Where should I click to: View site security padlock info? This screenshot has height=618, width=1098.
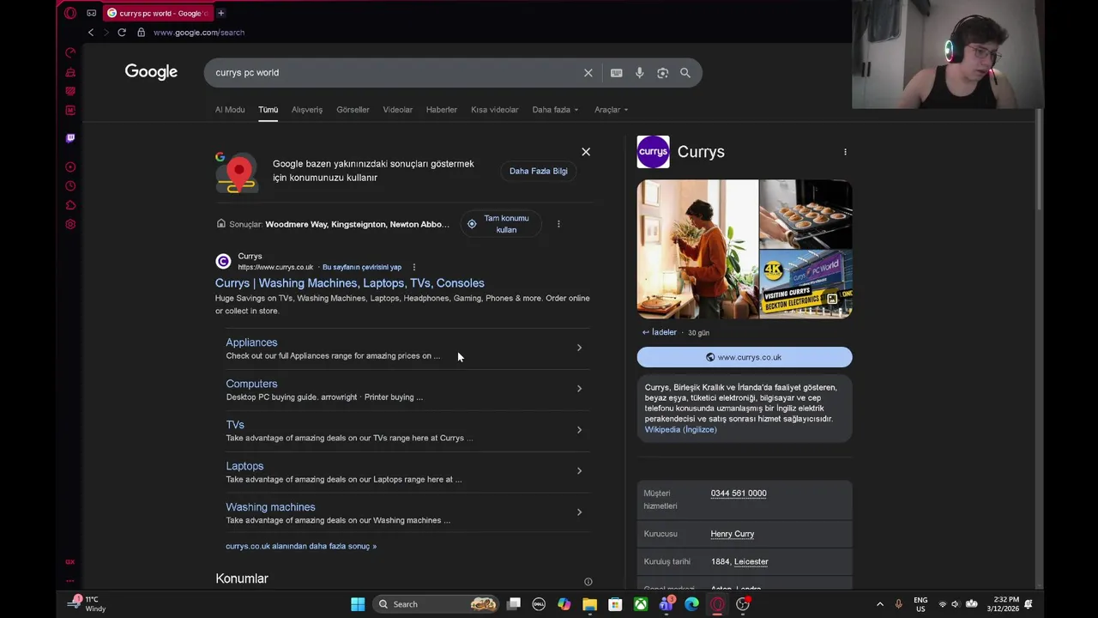point(142,33)
